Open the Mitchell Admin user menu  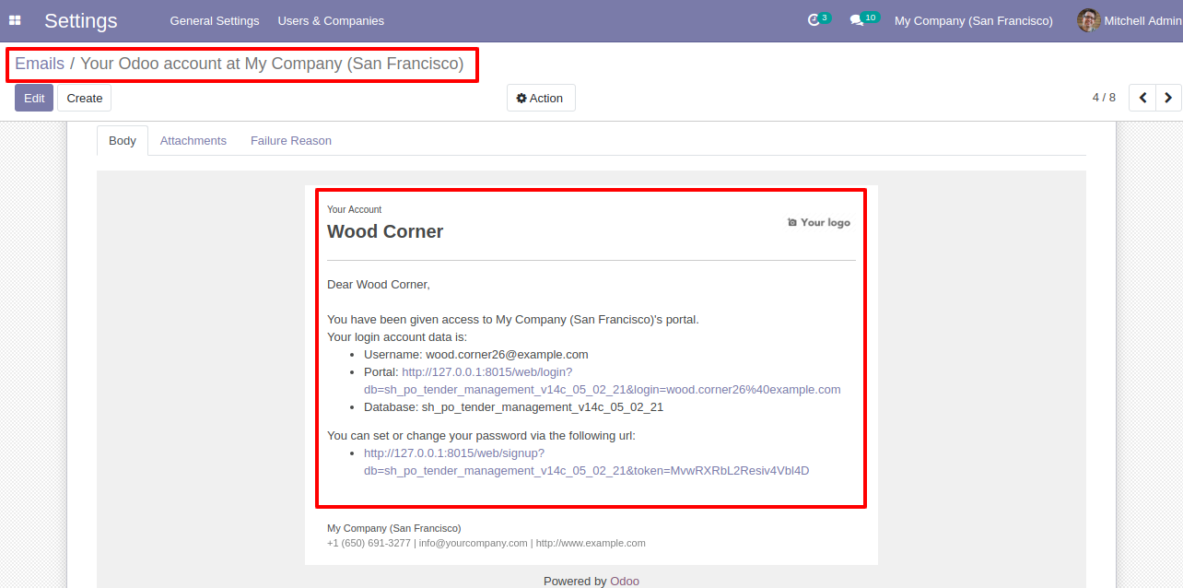pos(1129,20)
